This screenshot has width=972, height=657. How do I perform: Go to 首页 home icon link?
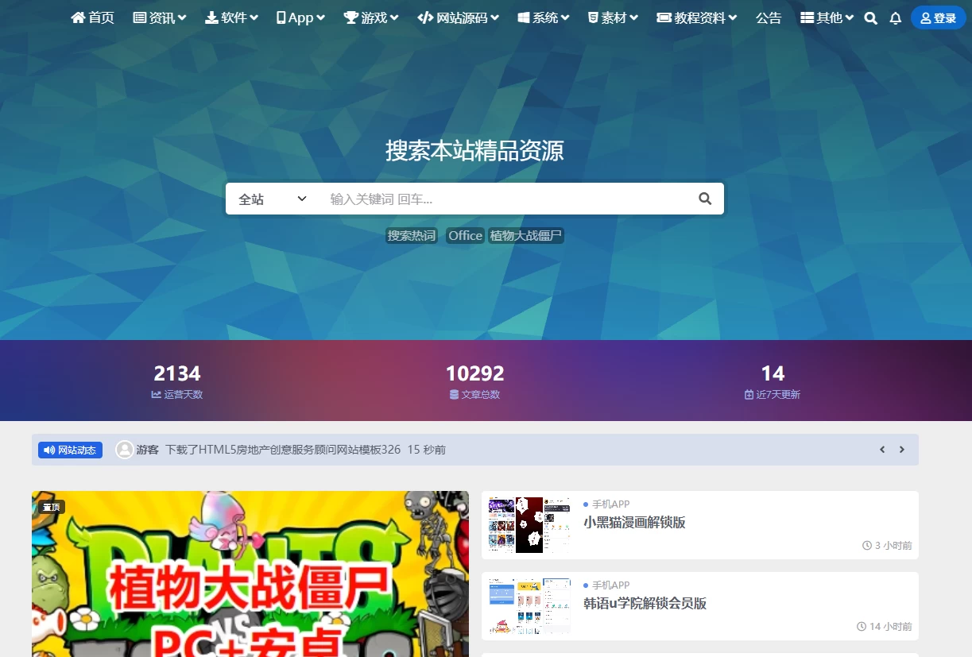point(92,17)
